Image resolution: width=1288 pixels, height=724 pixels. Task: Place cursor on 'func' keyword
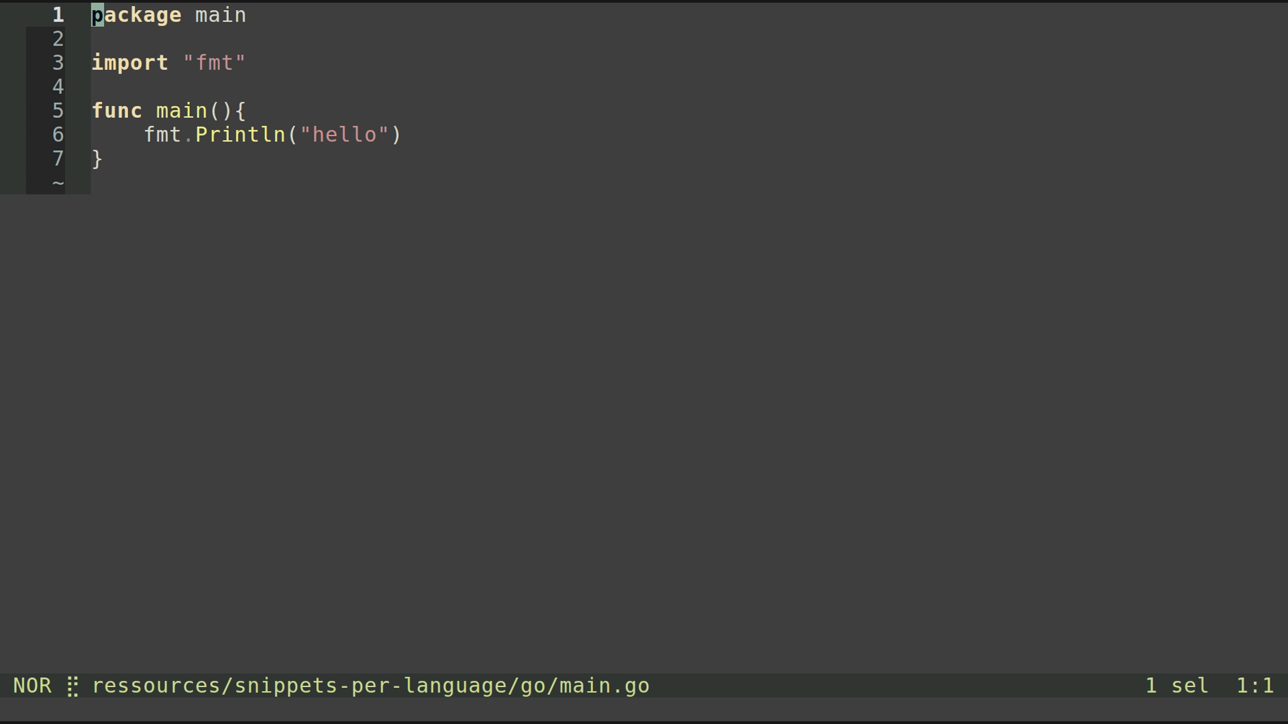tap(117, 111)
